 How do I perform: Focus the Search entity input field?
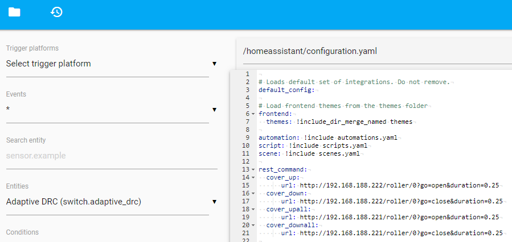(111, 156)
